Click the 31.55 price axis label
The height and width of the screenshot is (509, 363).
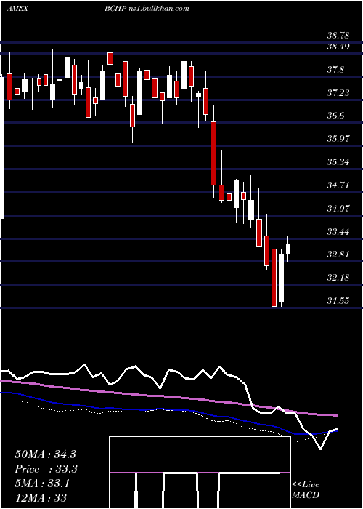pyautogui.click(x=338, y=300)
